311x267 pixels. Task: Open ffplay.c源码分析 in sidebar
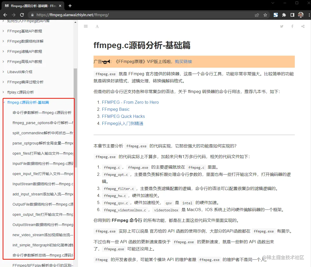(20, 92)
